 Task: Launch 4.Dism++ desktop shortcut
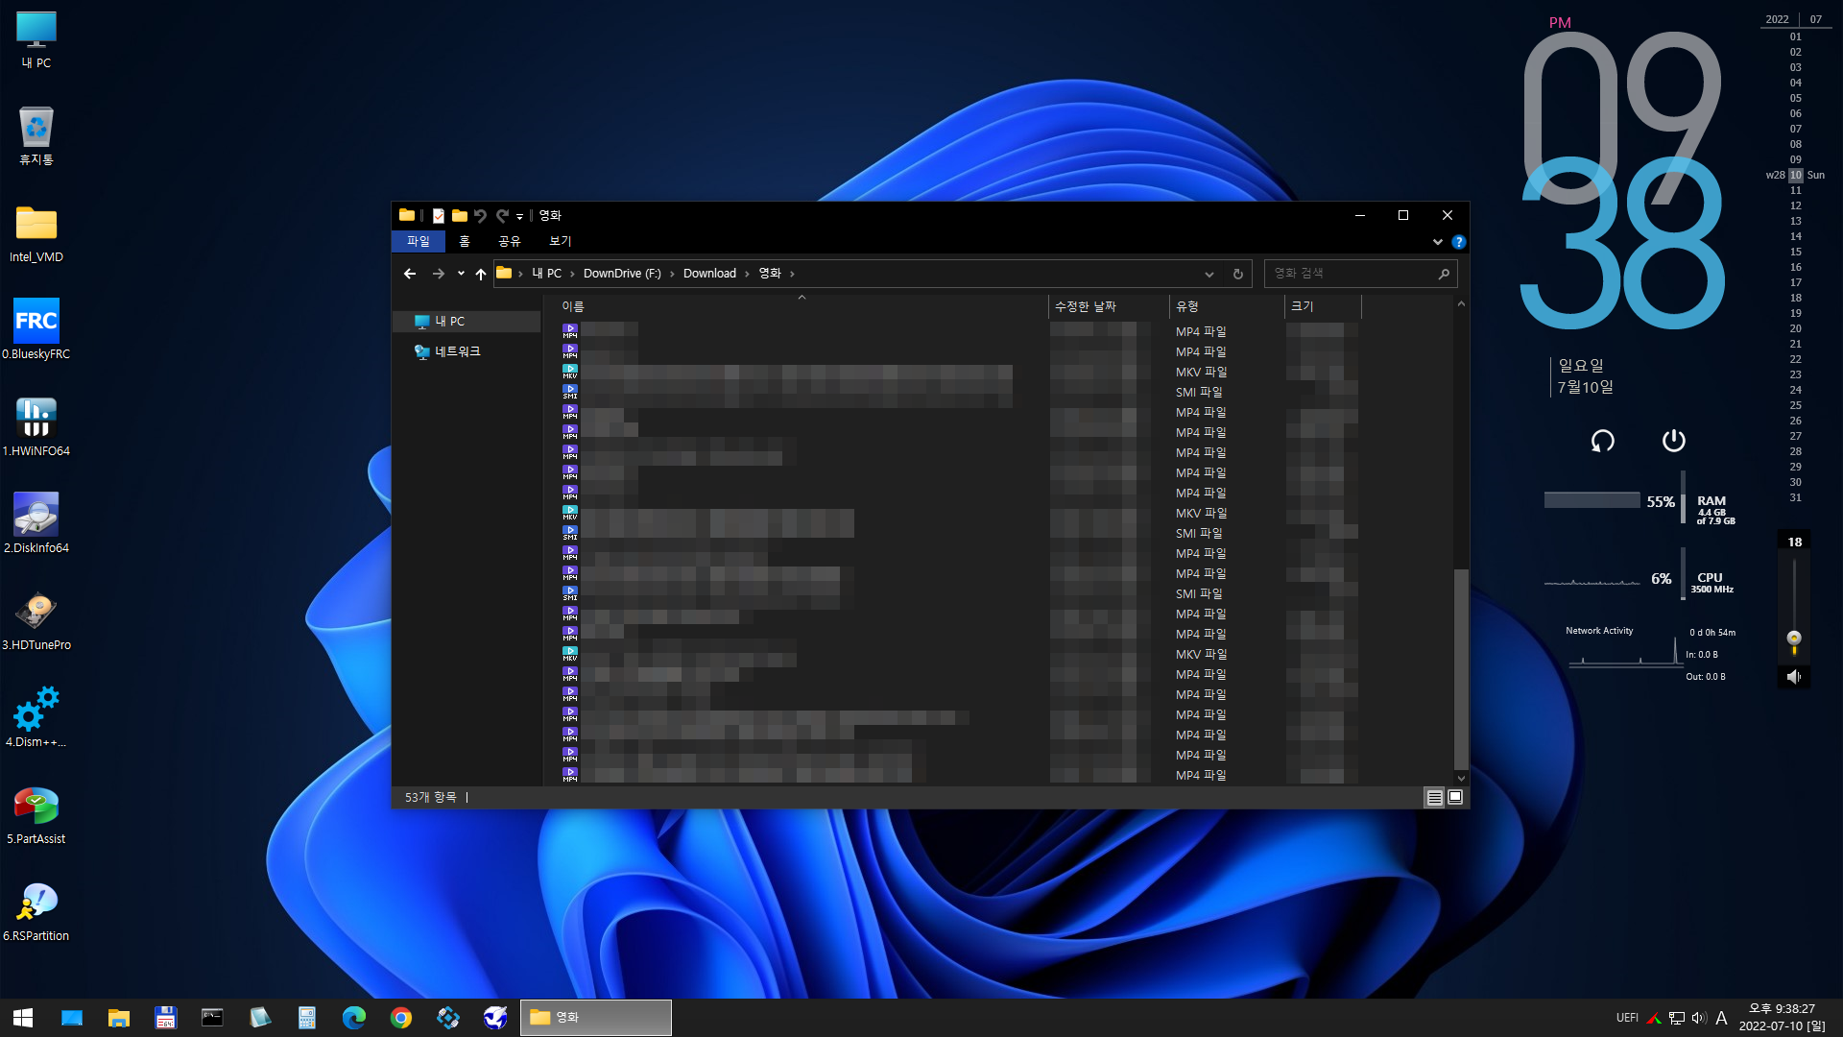(x=36, y=718)
